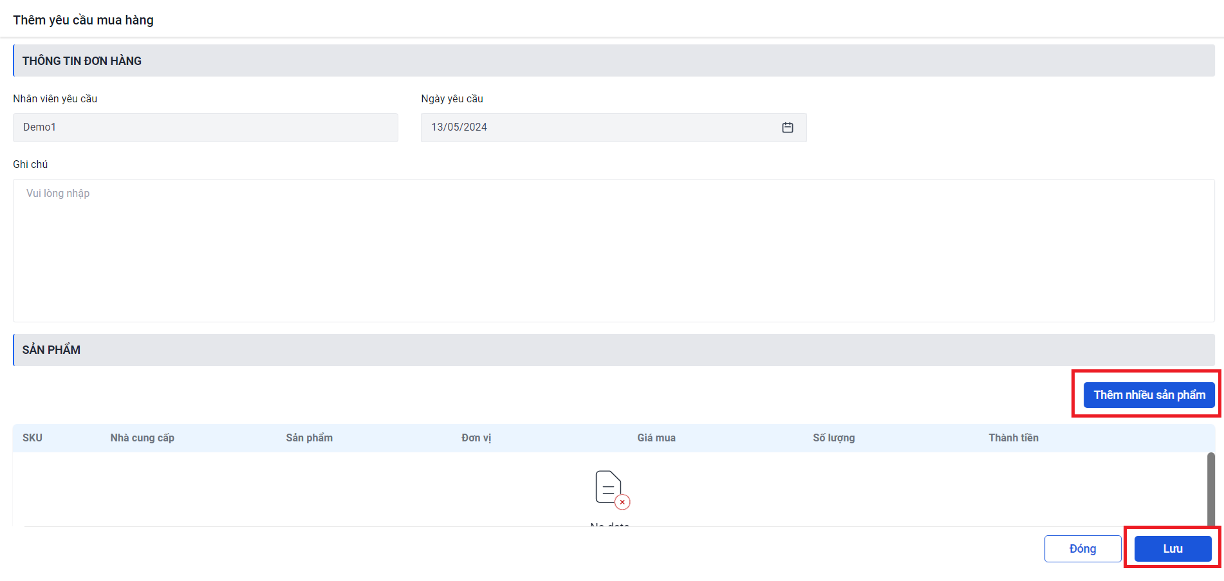
Task: Click the product table vertical scrollbar
Action: pyautogui.click(x=1210, y=489)
